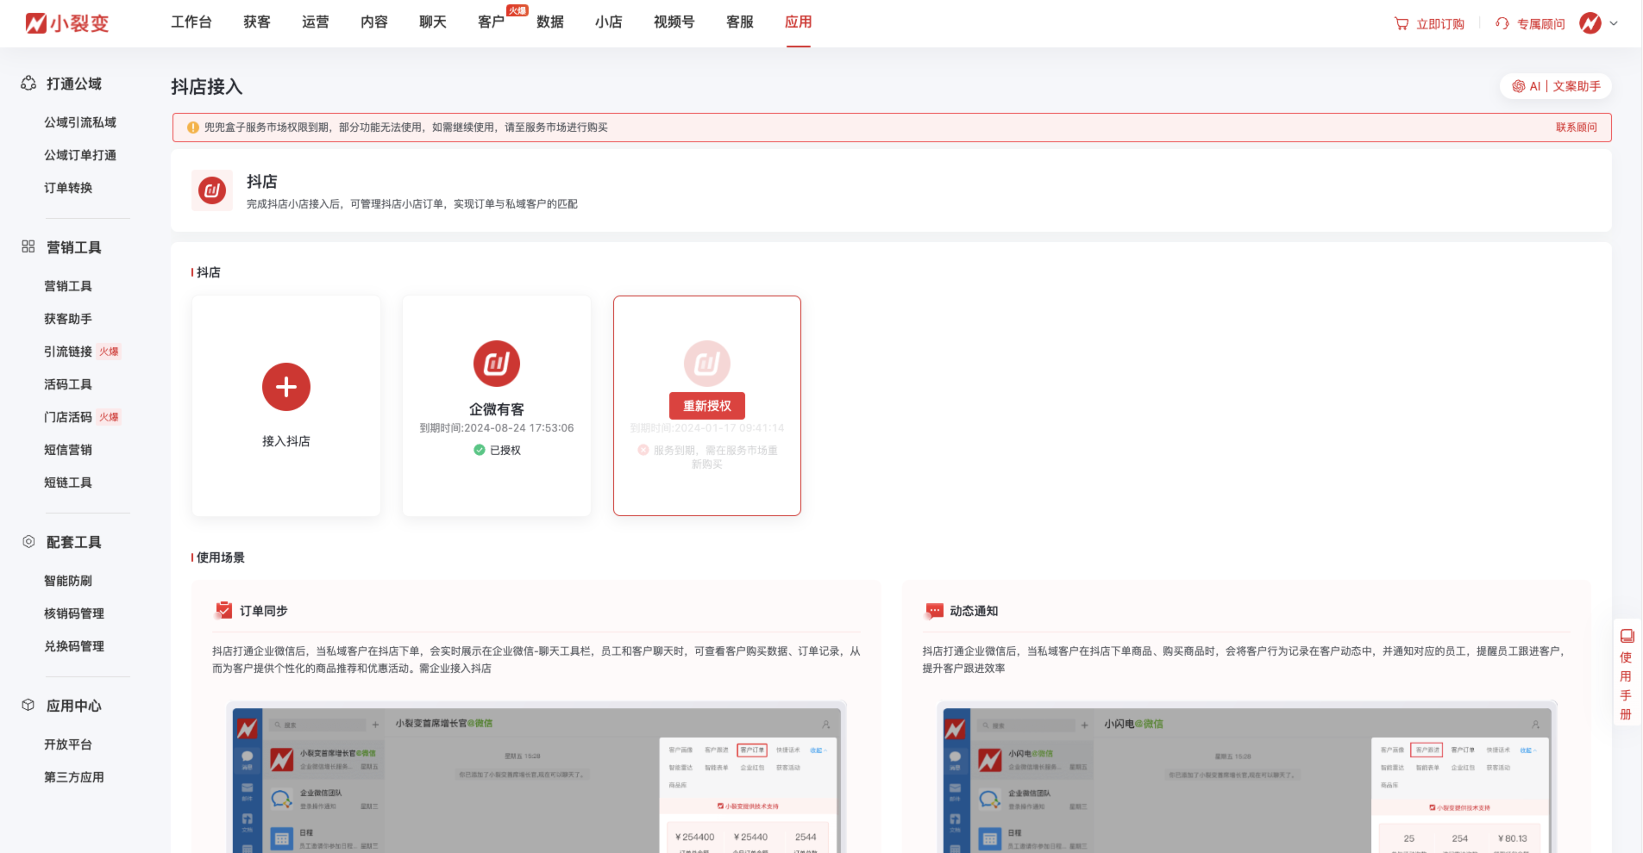The width and height of the screenshot is (1643, 853).
Task: Click the headset 专属顾问 icon
Action: 1502,24
